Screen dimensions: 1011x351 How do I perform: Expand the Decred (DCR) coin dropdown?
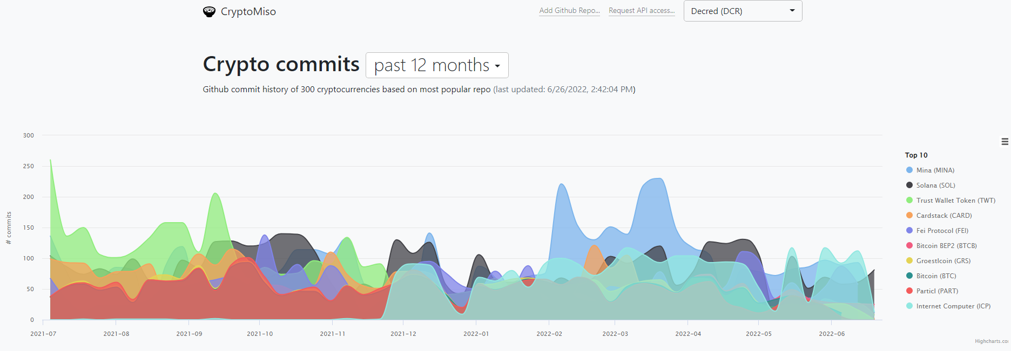(x=743, y=11)
